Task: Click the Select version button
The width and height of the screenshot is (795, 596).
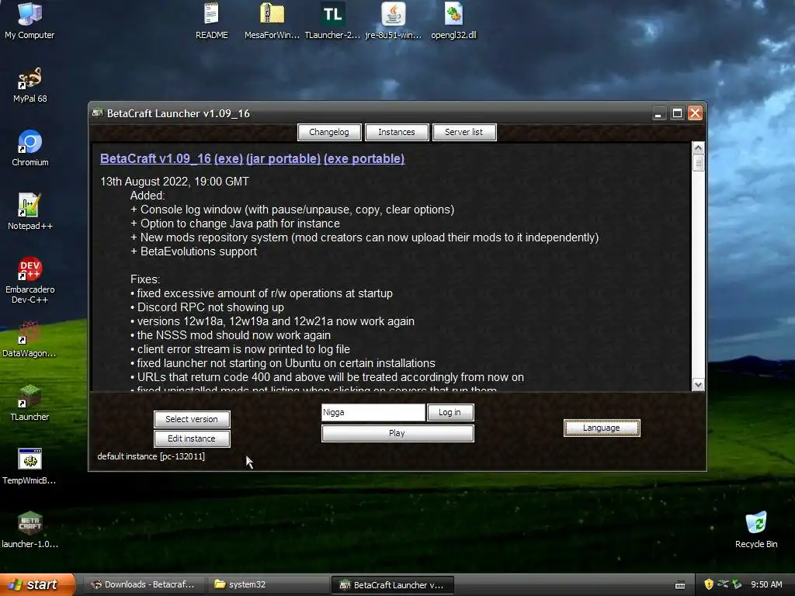Action: pyautogui.click(x=192, y=419)
